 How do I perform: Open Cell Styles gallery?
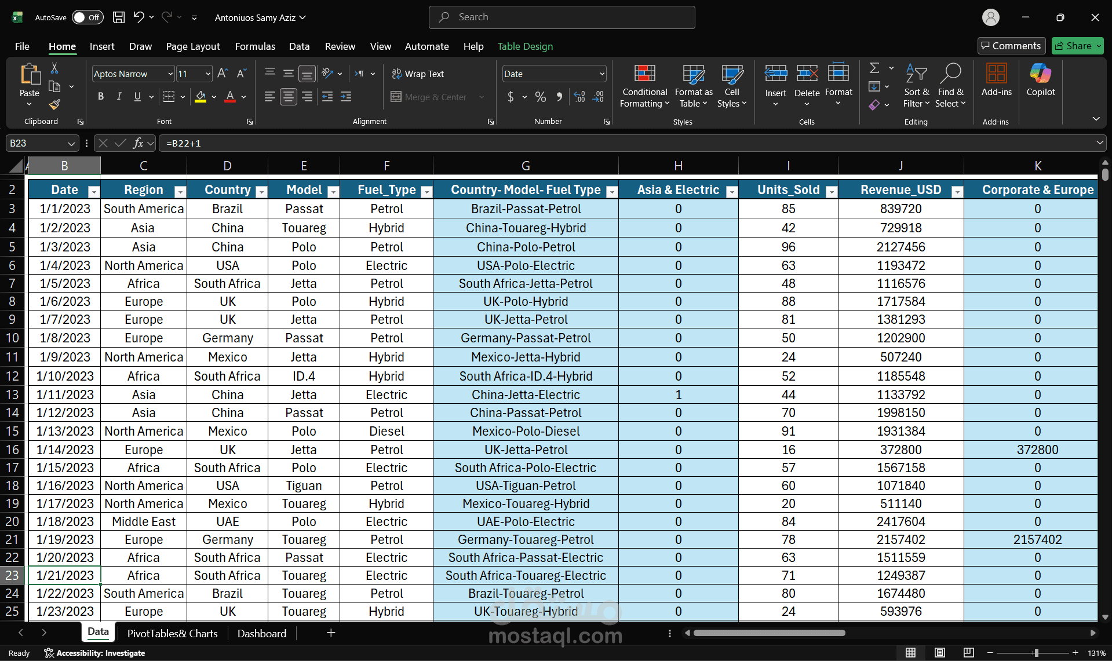(732, 86)
